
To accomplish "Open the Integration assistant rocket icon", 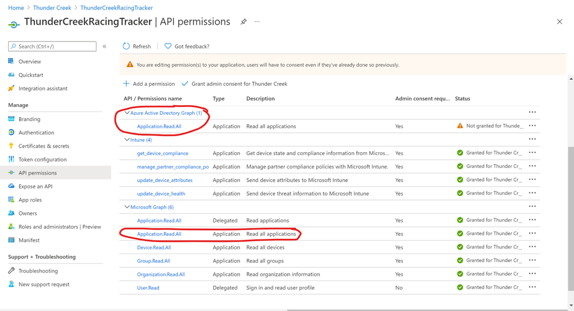I will (x=11, y=89).
